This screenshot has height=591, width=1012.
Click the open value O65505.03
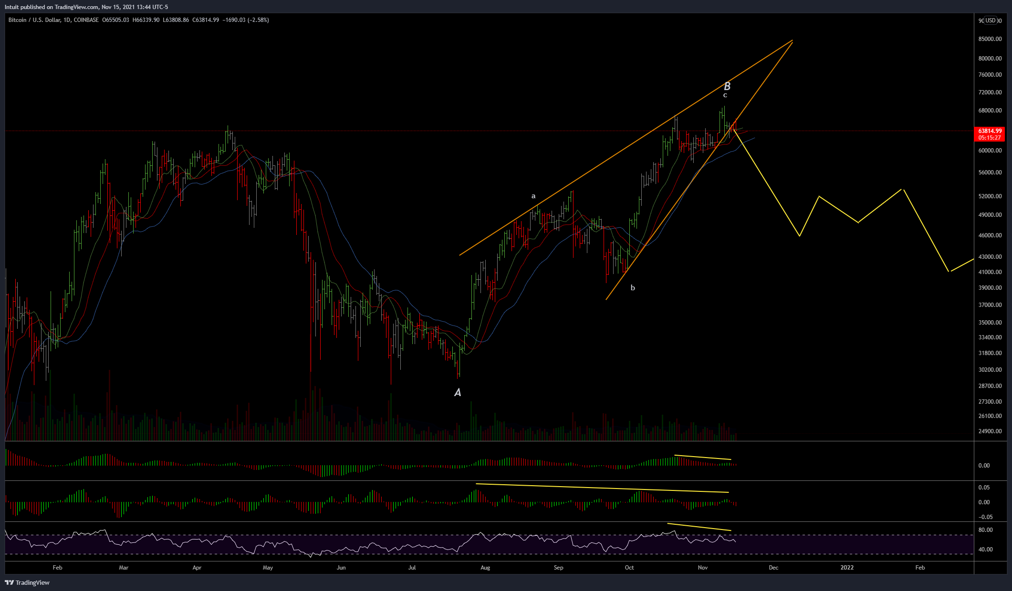point(115,20)
